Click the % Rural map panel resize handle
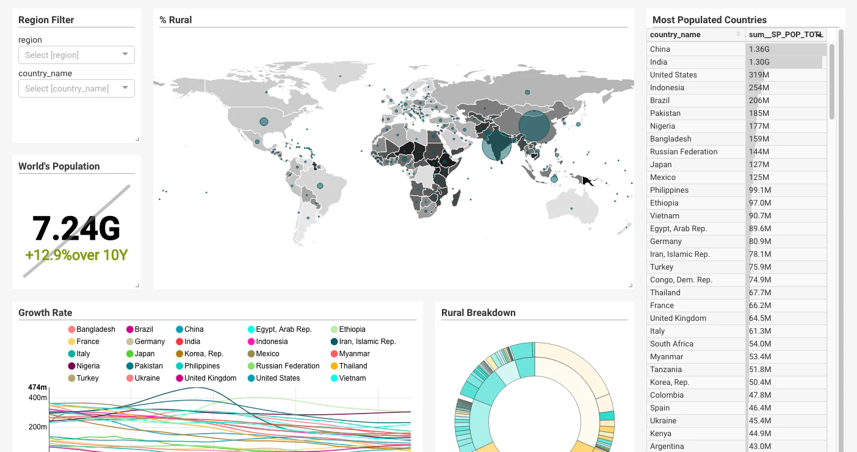This screenshot has width=857, height=452. click(631, 285)
